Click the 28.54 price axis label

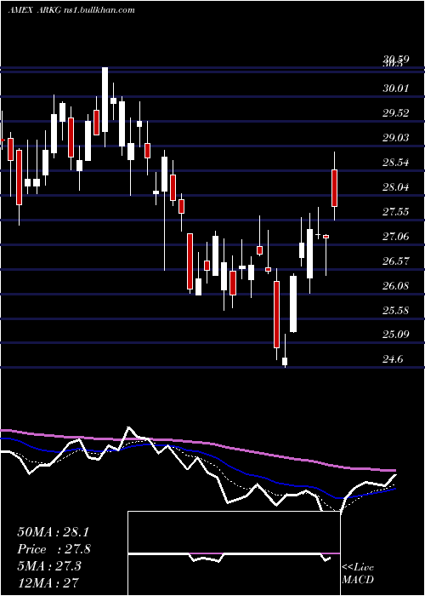pyautogui.click(x=395, y=163)
